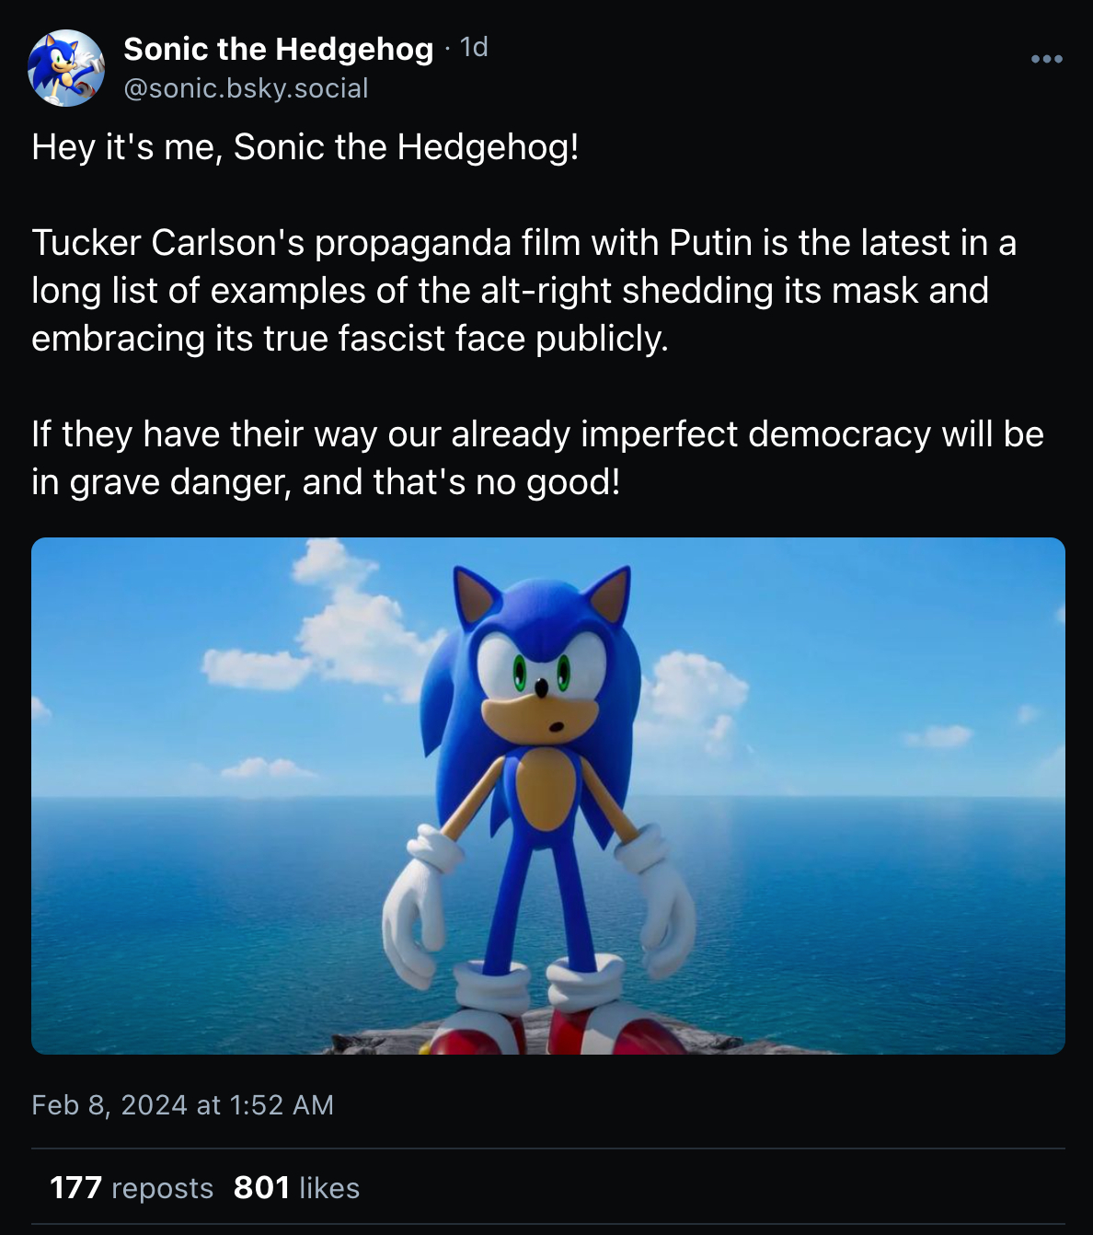Click the word "likes" below the post
This screenshot has height=1235, width=1093.
(329, 1189)
